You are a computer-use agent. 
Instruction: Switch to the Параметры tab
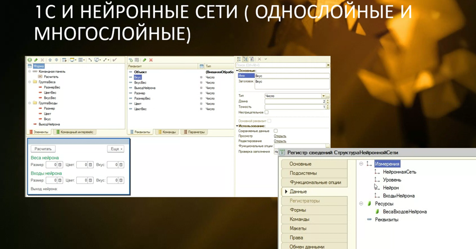pyautogui.click(x=194, y=132)
